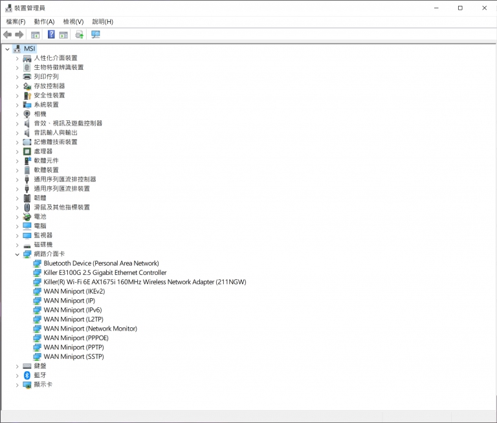497x423 pixels.
Task: Open the blue question mark Help icon
Action: click(51, 34)
